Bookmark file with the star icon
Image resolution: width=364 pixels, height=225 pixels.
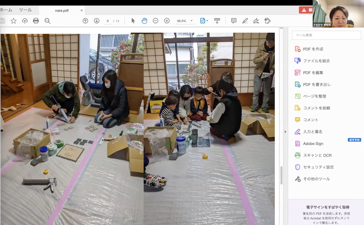click(13, 21)
